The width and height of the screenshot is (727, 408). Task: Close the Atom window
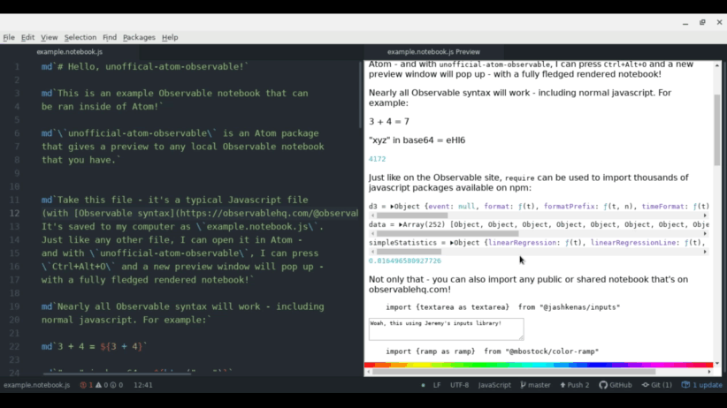click(719, 22)
